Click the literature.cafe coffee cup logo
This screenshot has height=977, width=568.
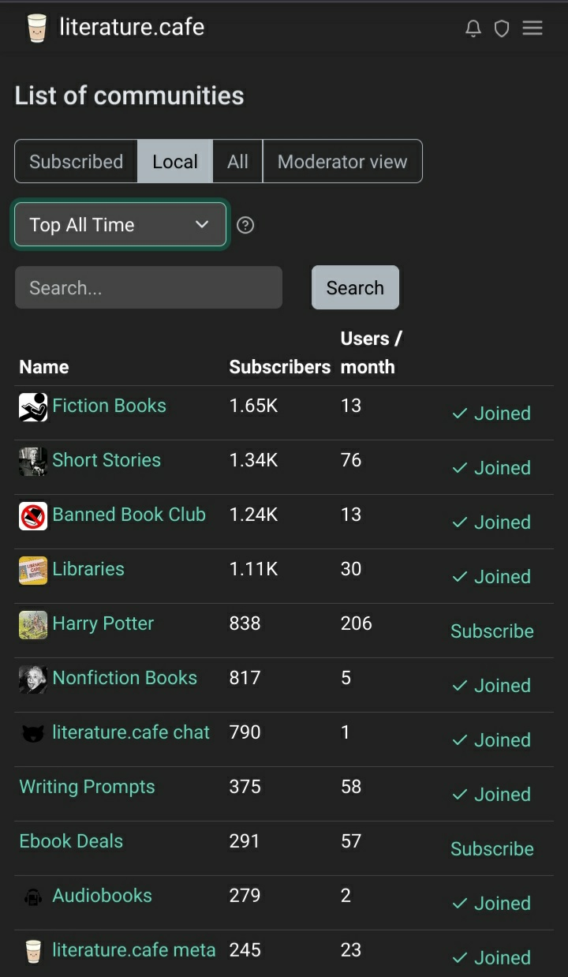[36, 28]
